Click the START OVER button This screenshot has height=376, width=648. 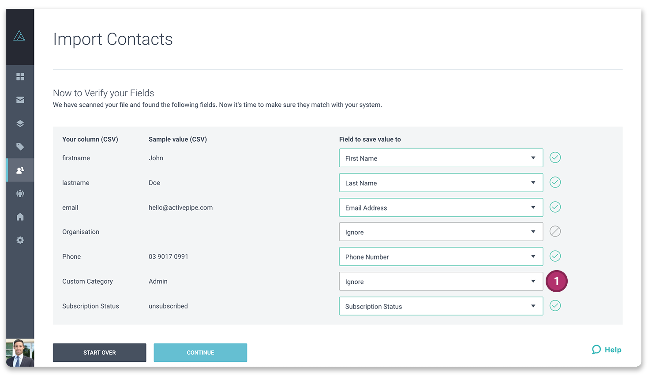tap(100, 353)
